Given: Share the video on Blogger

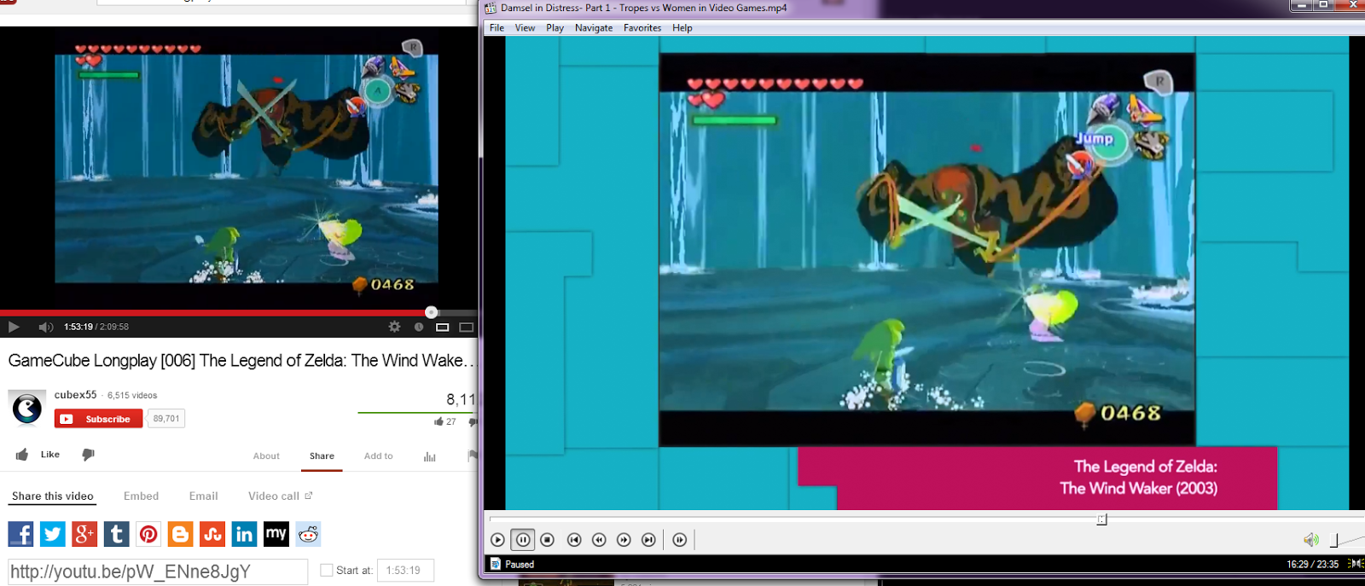Looking at the screenshot, I should click(181, 534).
